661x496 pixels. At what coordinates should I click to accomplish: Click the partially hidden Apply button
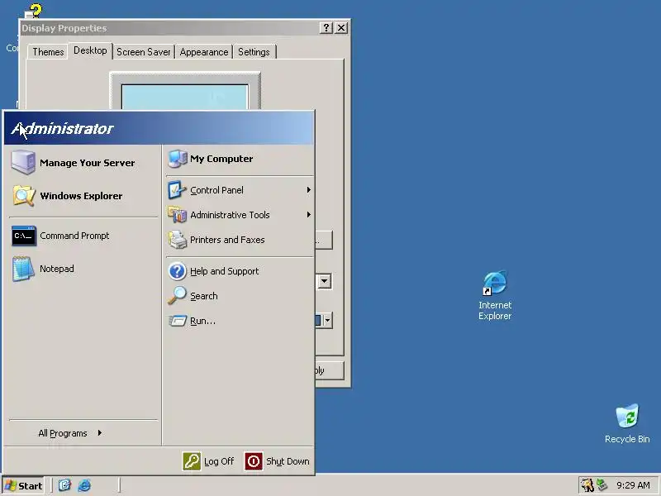(329, 370)
